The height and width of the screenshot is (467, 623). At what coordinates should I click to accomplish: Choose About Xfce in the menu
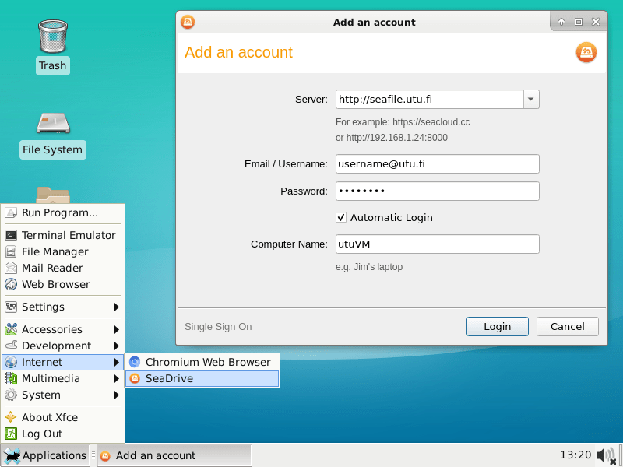point(63,417)
